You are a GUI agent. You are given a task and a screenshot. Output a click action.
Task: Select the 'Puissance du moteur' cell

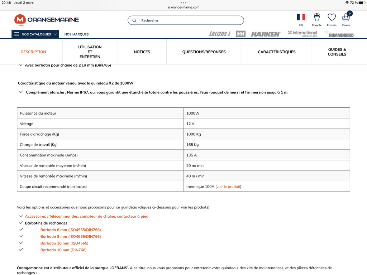point(100,113)
